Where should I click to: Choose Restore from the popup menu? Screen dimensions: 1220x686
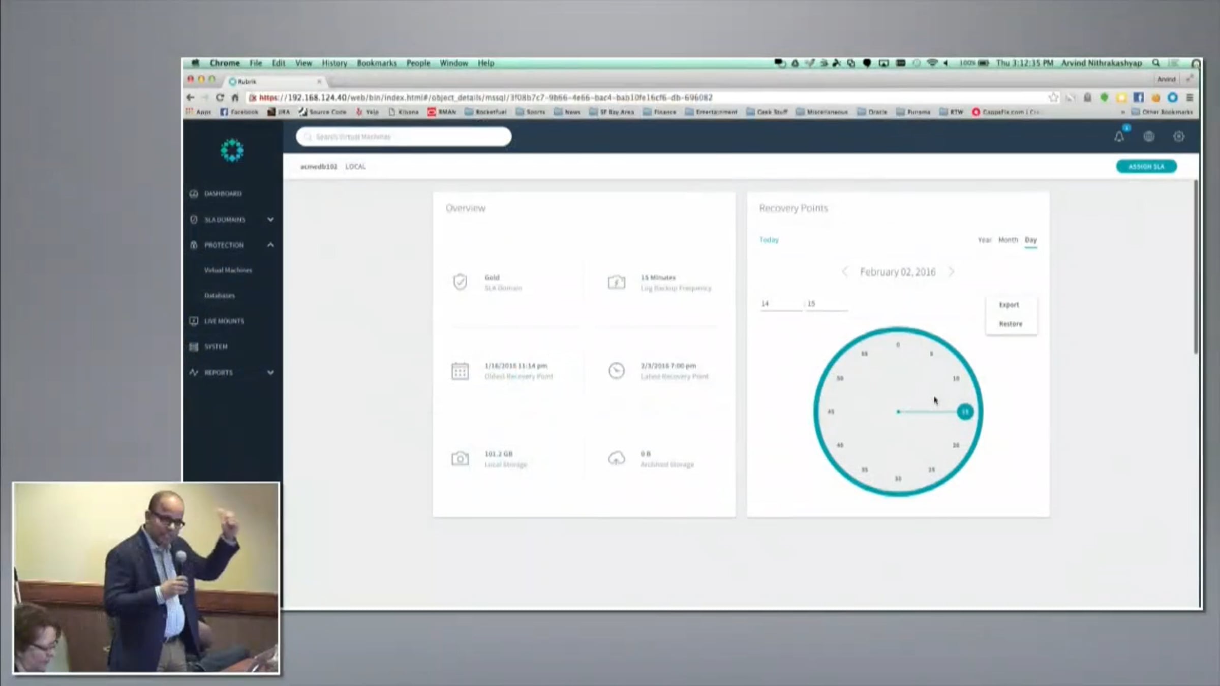coord(1010,324)
